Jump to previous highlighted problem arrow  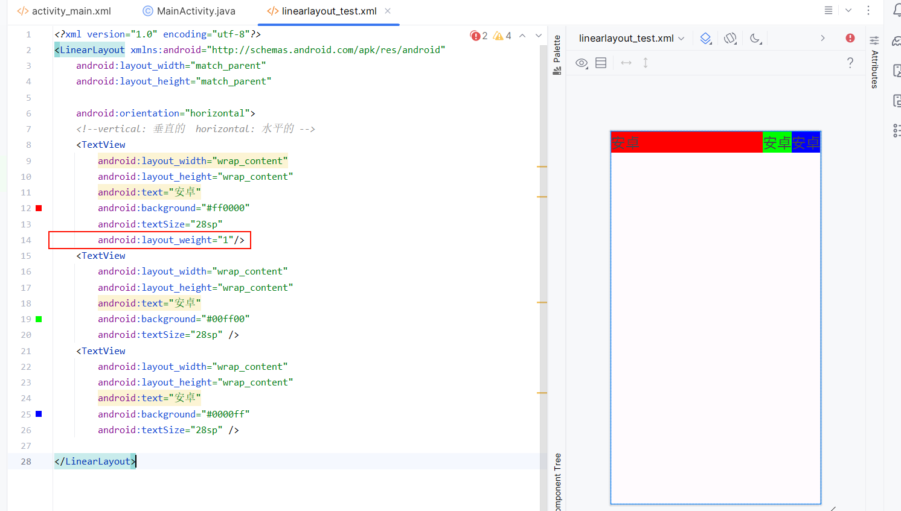click(522, 36)
